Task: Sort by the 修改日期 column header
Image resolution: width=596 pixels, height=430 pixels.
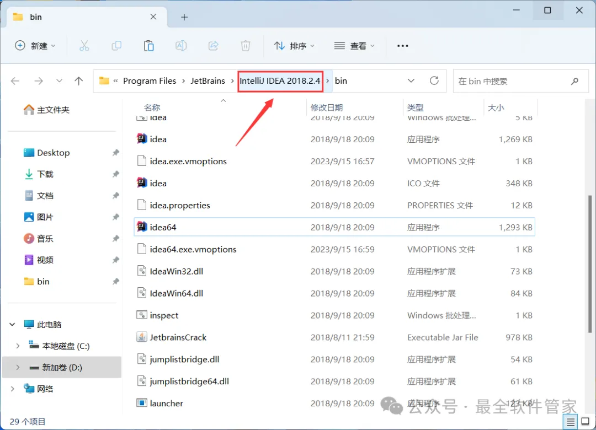Action: tap(327, 108)
